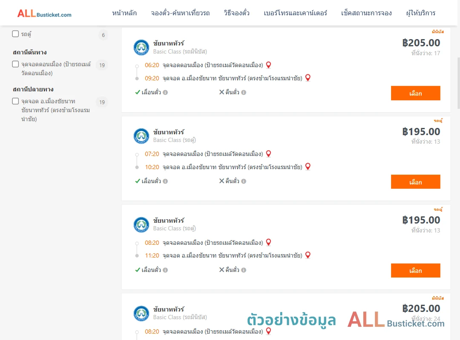Open เช็คสถานะการจอง in the top menu
Image resolution: width=460 pixels, height=340 pixels.
click(x=366, y=13)
